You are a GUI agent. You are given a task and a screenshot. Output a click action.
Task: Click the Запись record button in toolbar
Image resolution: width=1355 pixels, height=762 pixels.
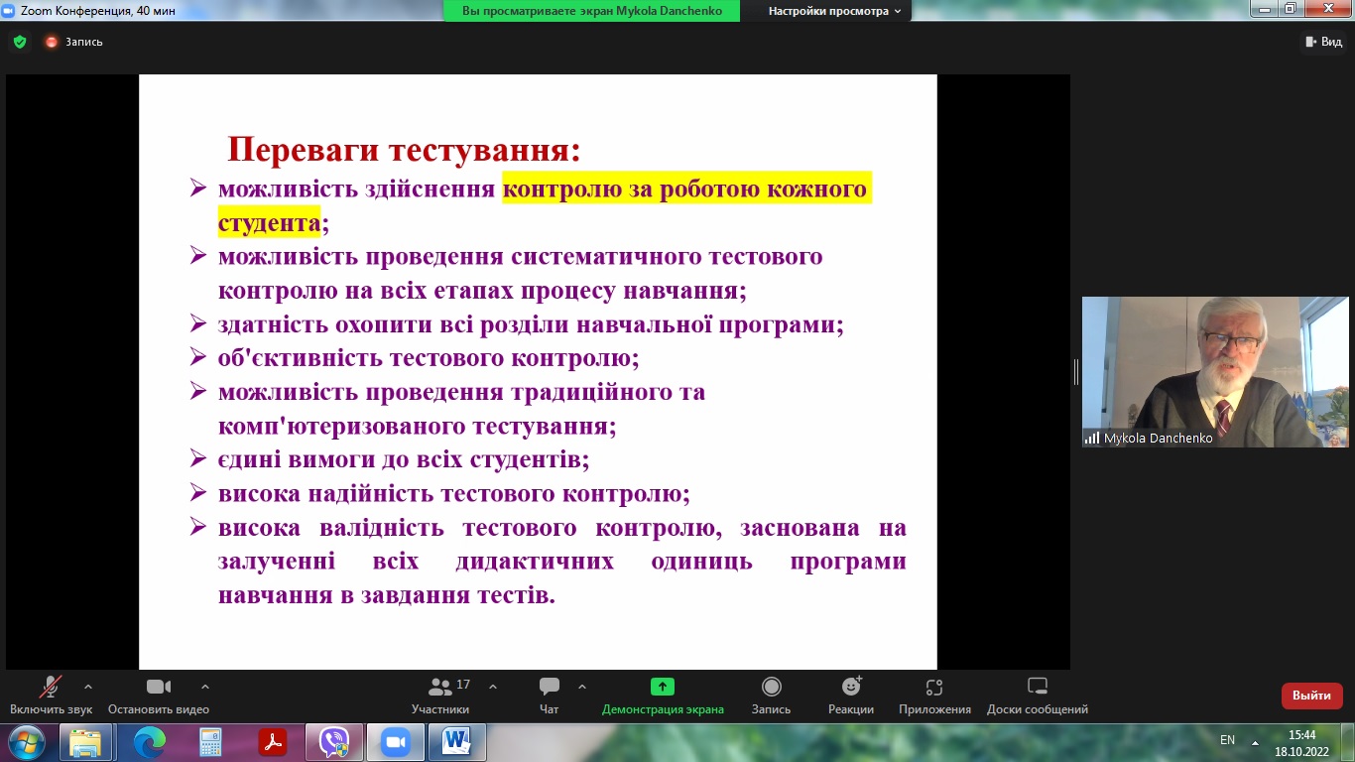click(x=771, y=696)
